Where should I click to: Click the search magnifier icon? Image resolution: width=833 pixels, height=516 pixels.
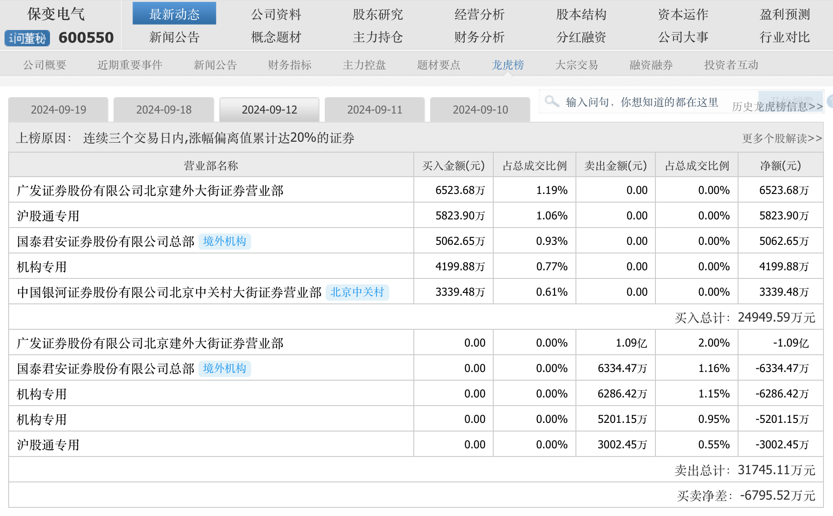551,101
